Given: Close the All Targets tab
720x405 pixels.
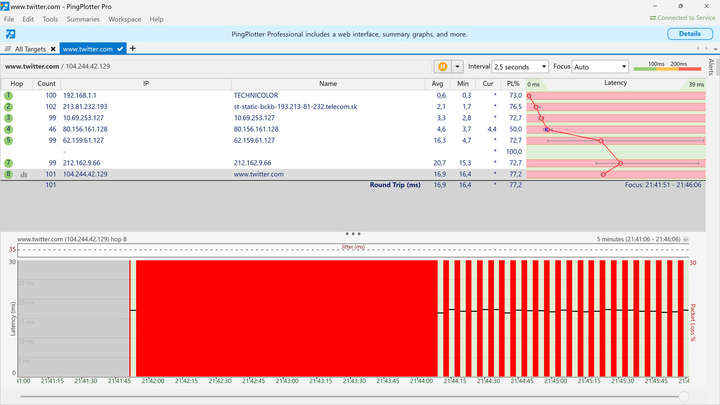Looking at the screenshot, I should click(53, 49).
